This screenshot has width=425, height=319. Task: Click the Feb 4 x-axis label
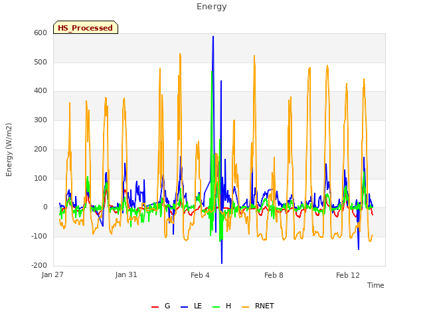200,275
